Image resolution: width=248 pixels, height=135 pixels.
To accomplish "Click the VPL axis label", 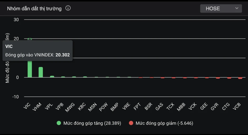I will tap(49, 106).
